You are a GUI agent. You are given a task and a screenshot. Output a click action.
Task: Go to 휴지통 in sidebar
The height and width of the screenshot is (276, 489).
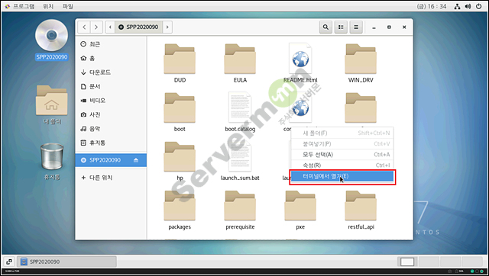tap(111, 143)
